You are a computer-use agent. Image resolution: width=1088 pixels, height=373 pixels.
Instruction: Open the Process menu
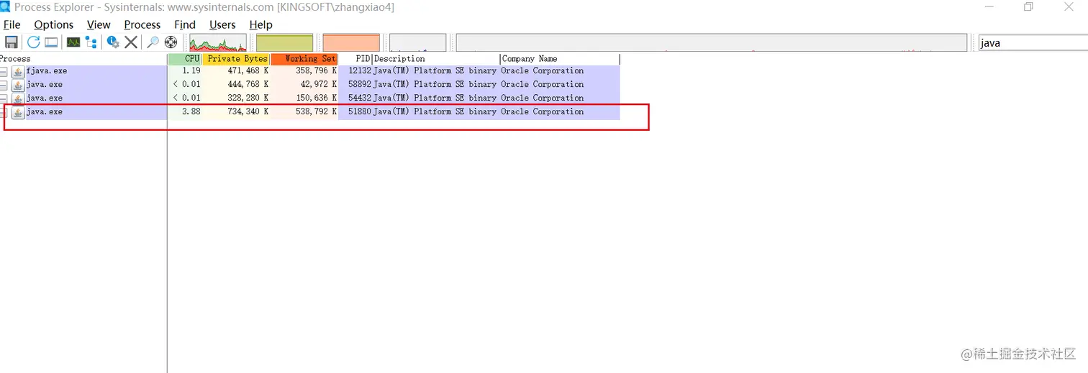142,24
